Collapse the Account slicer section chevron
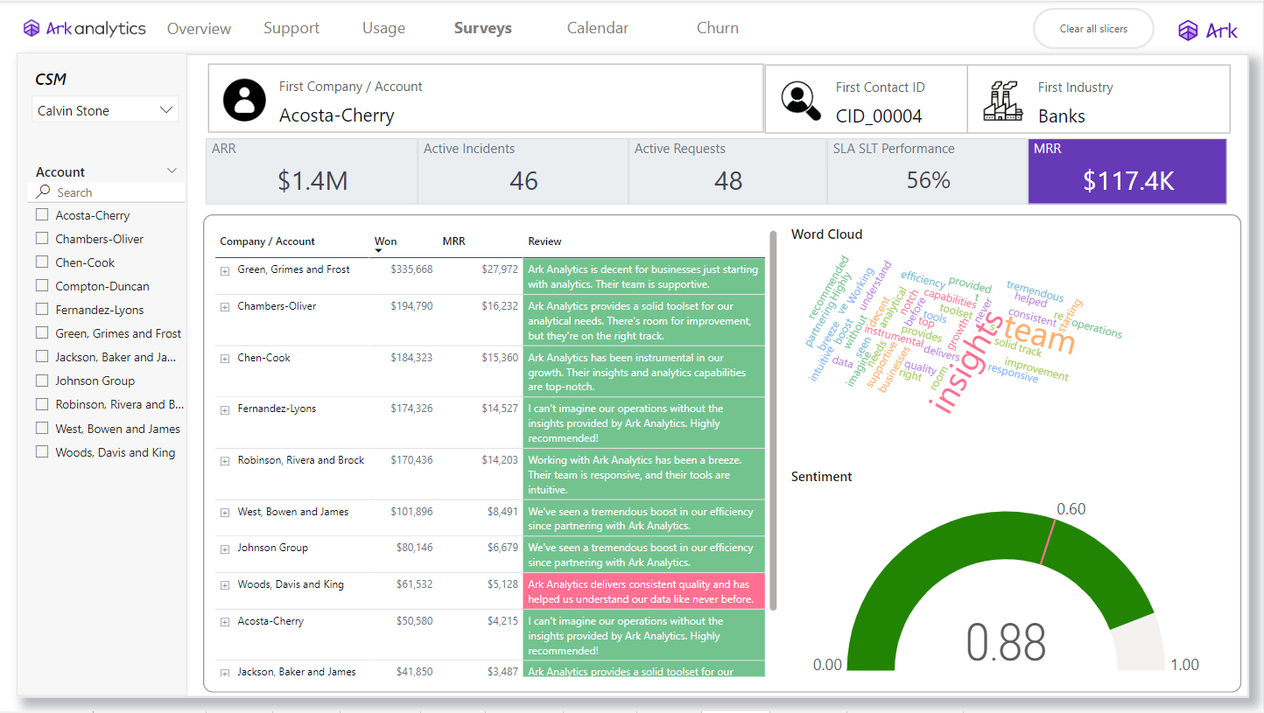The width and height of the screenshot is (1264, 713). pyautogui.click(x=172, y=171)
